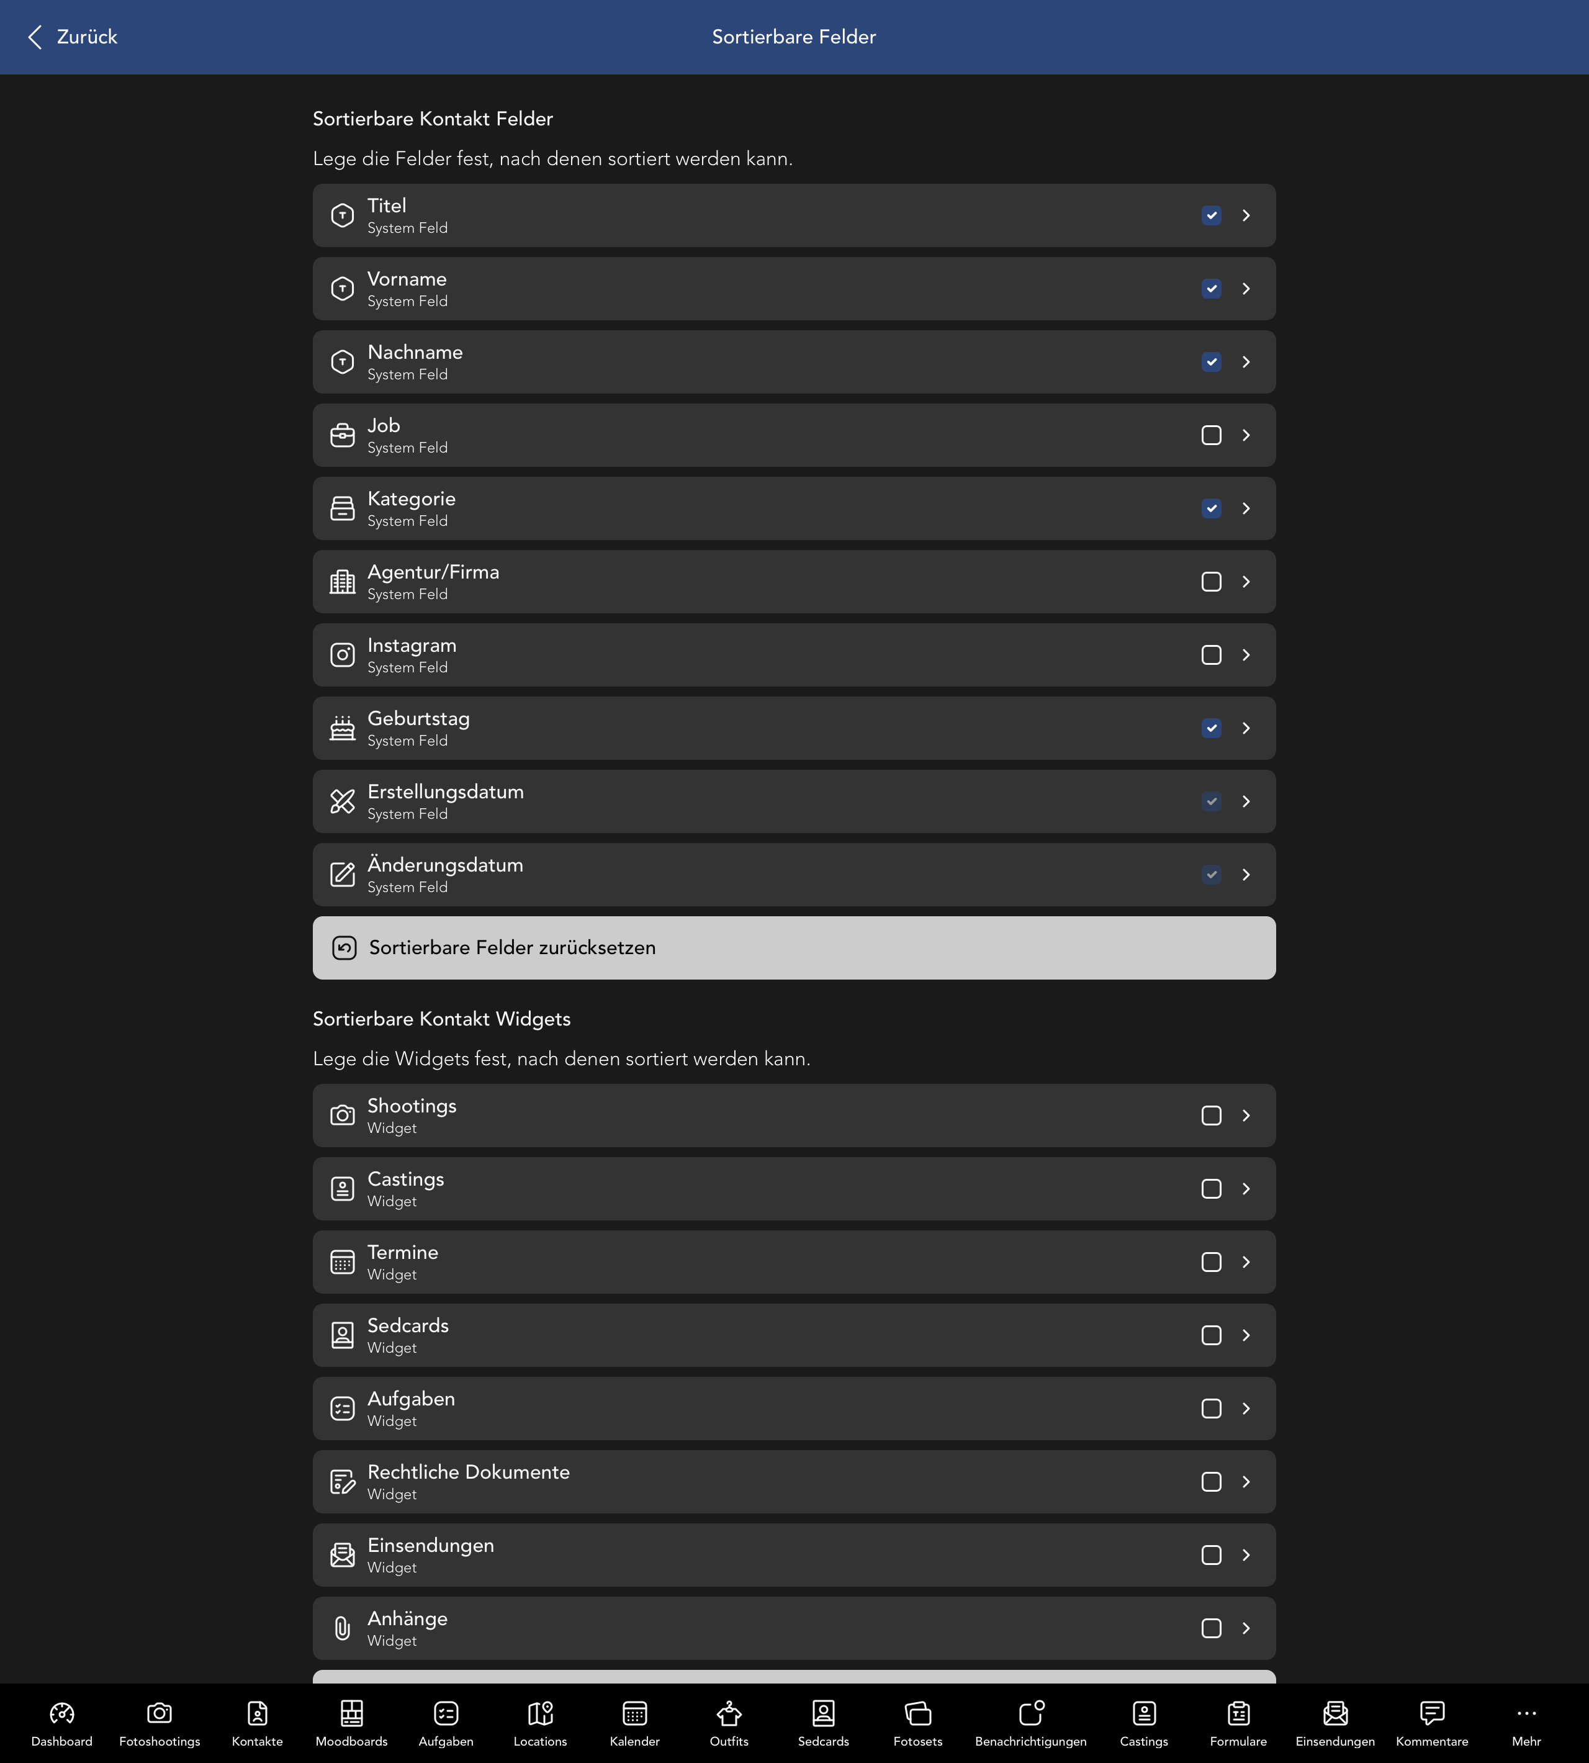Go back with the Zurück button
The width and height of the screenshot is (1589, 1763).
coord(73,37)
